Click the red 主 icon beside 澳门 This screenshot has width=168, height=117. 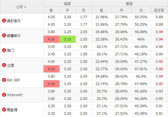tap(4, 50)
